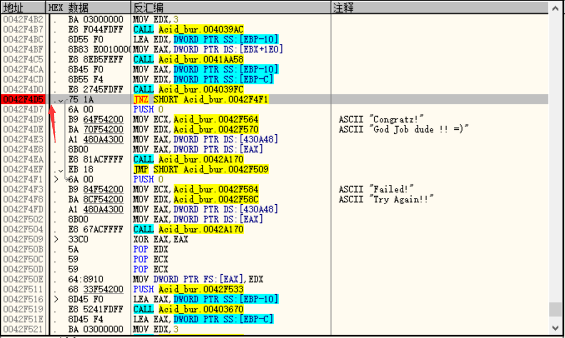
Task: Click the ASCII "Failed!" comment
Action: (376, 189)
